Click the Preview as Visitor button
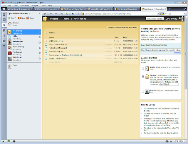The height and width of the screenshot is (144, 188). [155, 19]
